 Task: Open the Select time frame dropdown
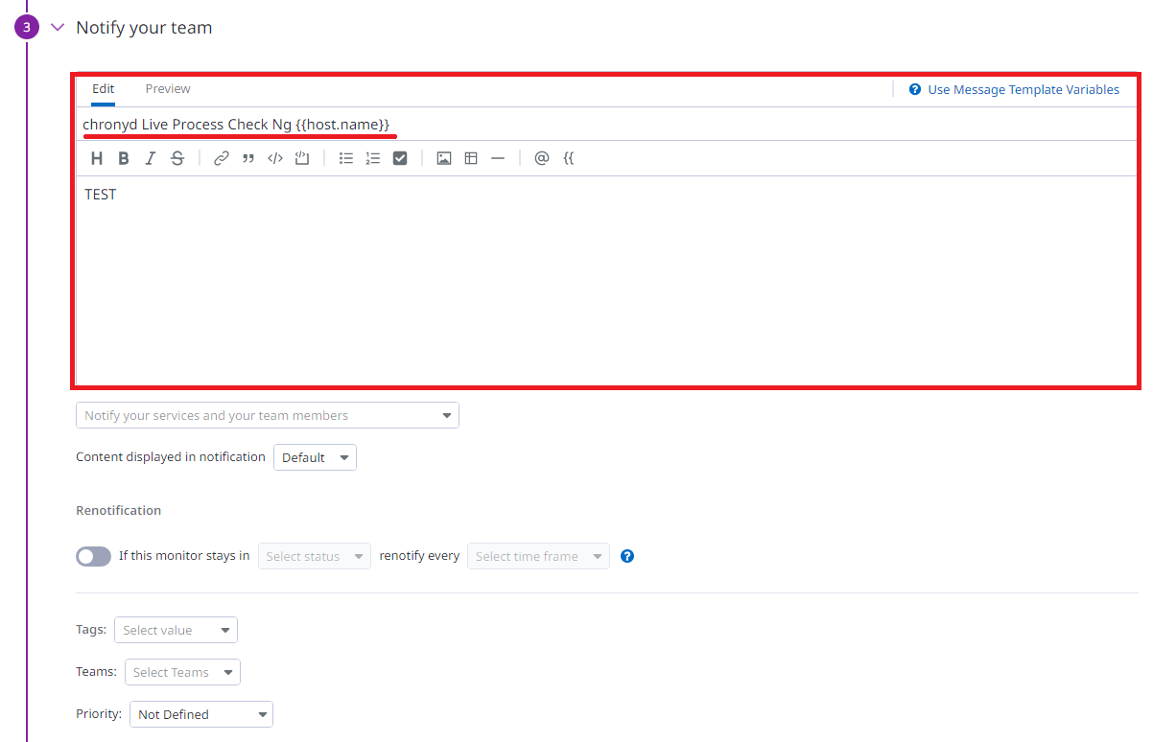pos(538,556)
